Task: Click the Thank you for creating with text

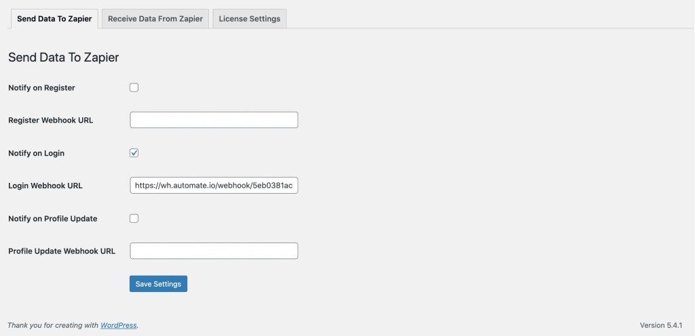Action: coord(53,325)
